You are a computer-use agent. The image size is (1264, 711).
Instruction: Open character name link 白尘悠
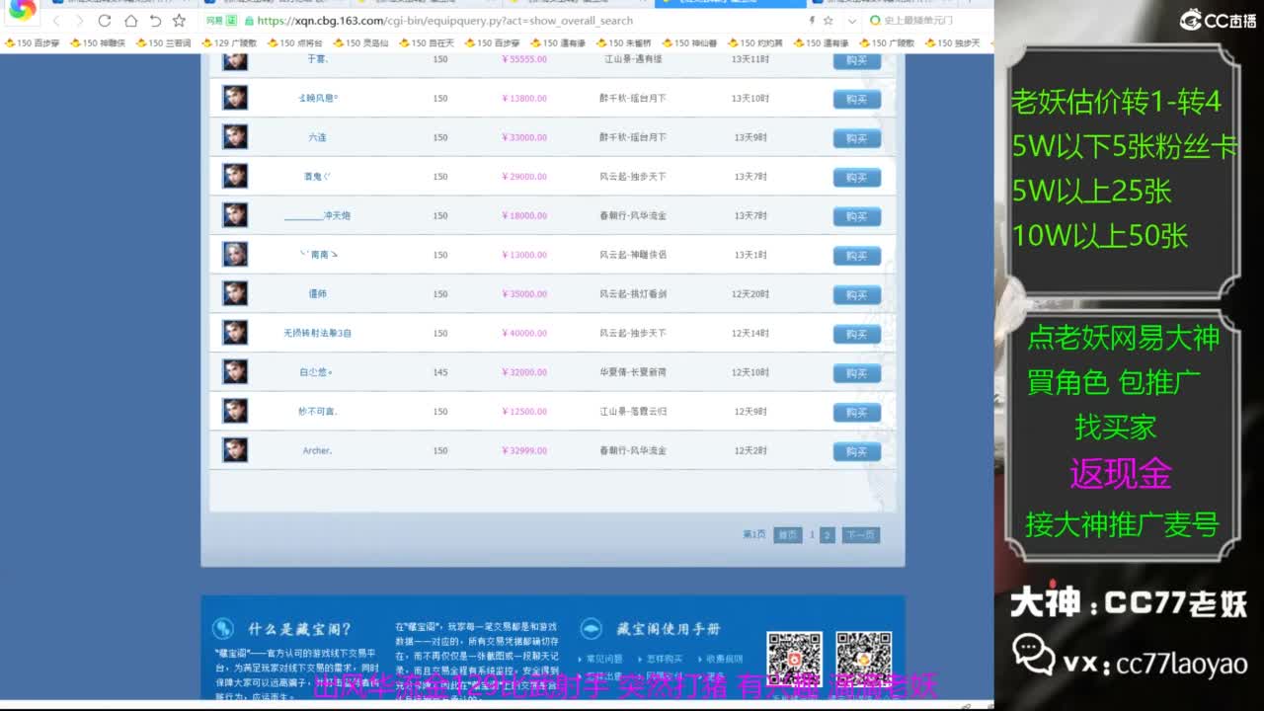coord(317,372)
